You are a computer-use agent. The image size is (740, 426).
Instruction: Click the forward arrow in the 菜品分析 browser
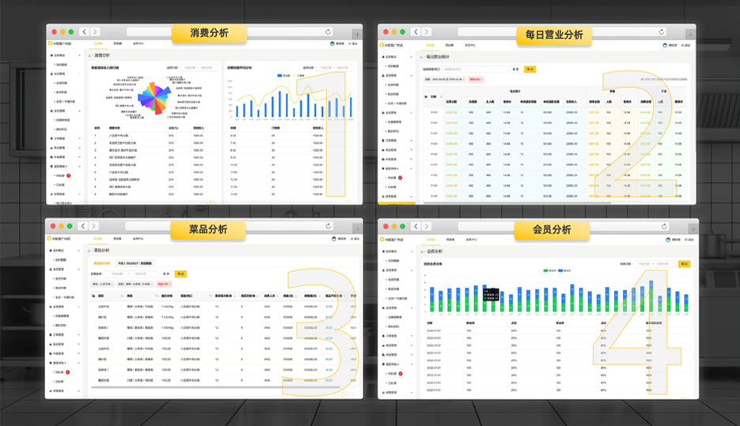coord(95,227)
